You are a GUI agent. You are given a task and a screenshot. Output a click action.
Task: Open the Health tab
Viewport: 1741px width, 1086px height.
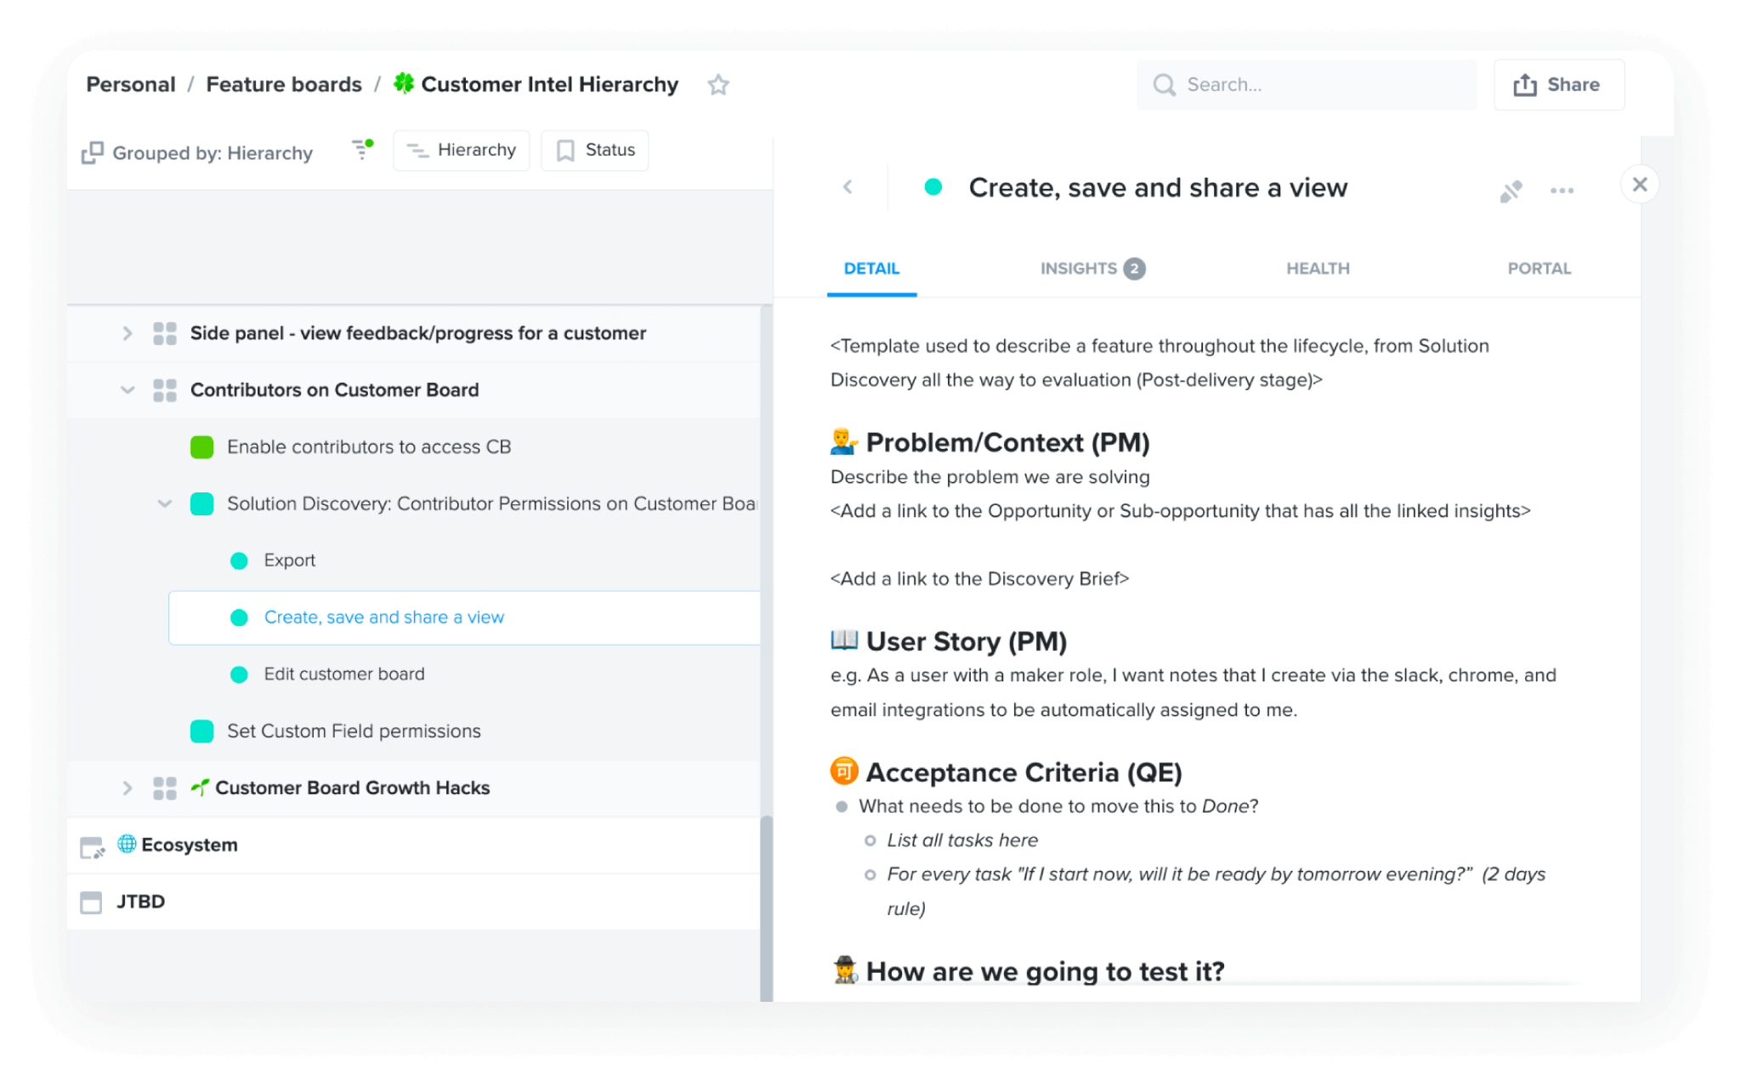pos(1317,268)
